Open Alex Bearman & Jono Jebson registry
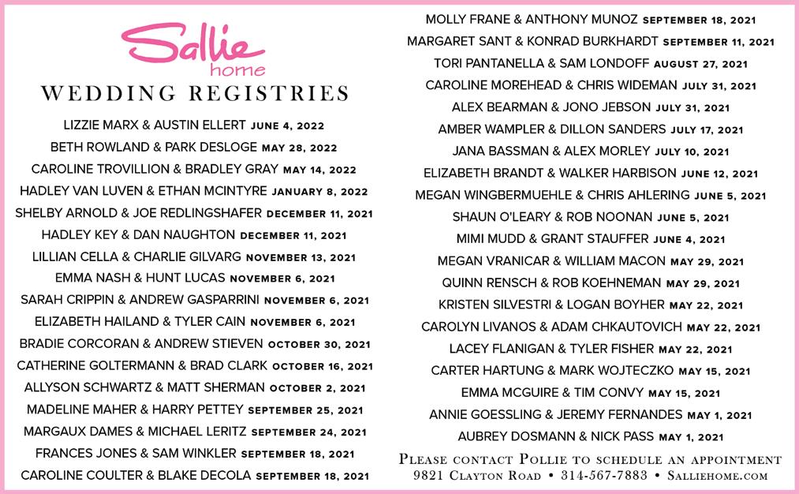This screenshot has height=494, width=799. click(x=591, y=107)
